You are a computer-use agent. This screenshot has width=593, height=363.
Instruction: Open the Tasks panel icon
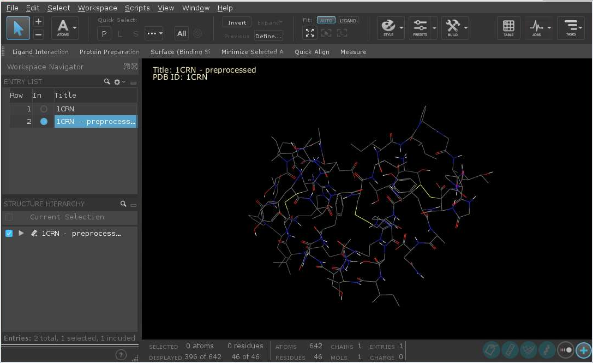click(x=571, y=27)
